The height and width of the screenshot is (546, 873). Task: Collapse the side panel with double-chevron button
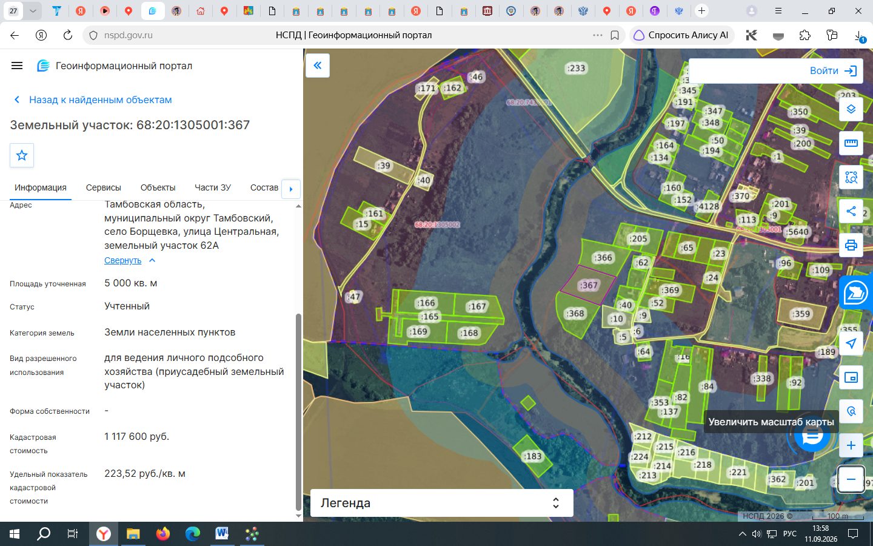point(318,66)
